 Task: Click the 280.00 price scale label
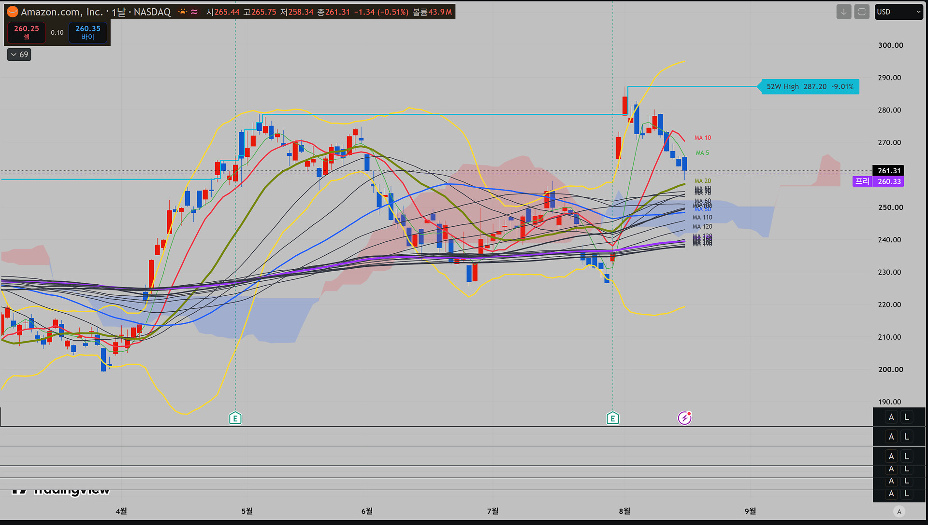coord(889,110)
